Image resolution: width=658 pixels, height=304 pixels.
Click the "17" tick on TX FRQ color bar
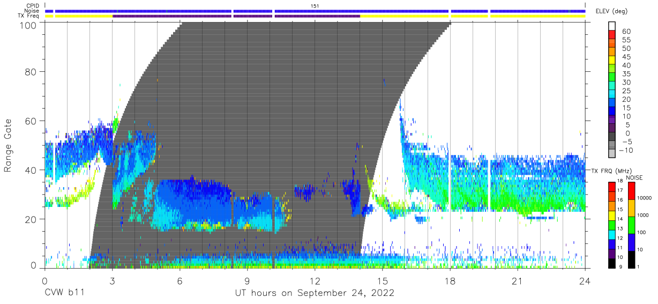coord(620,190)
